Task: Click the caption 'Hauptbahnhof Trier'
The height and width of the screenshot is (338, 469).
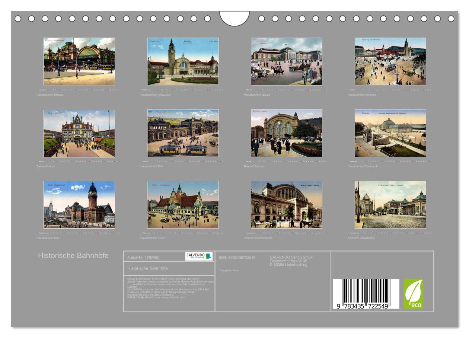Action: click(x=153, y=166)
